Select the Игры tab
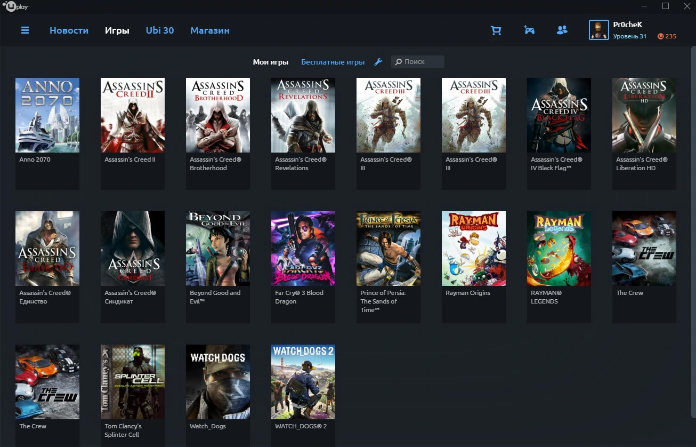696x447 pixels. coord(117,30)
